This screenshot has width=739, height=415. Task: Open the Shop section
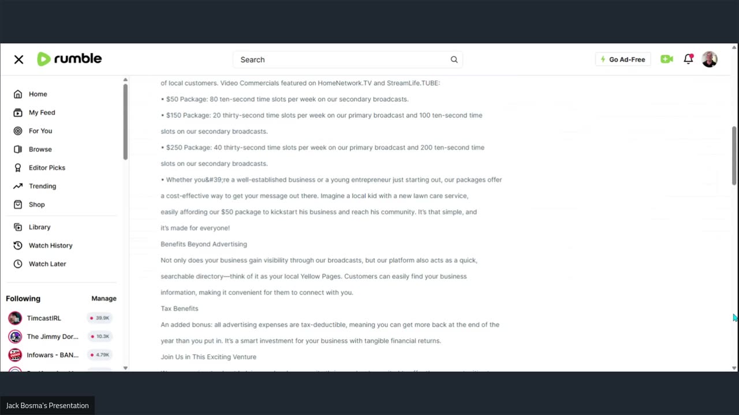pyautogui.click(x=36, y=205)
